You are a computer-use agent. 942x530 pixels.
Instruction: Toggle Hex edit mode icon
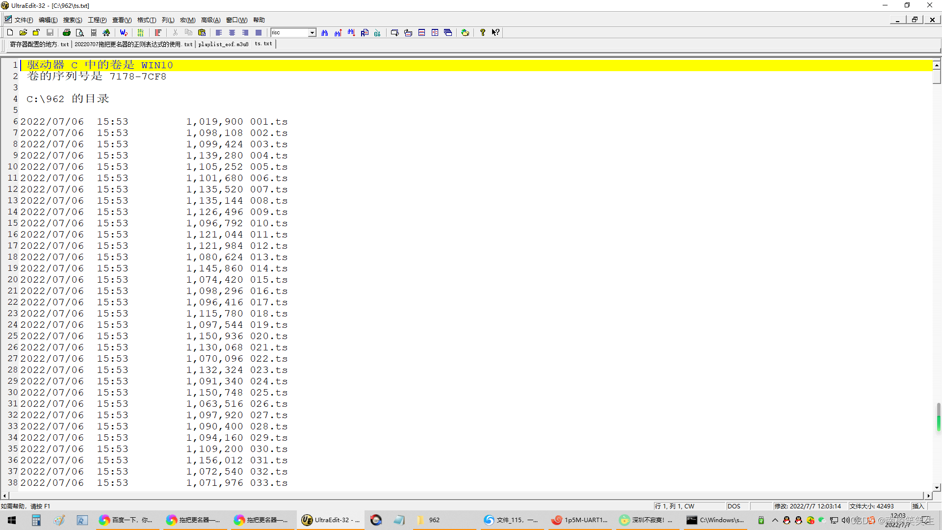click(140, 32)
